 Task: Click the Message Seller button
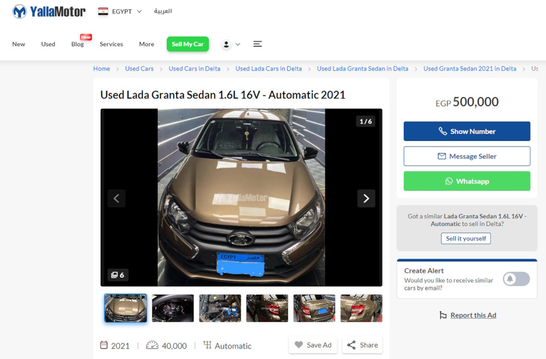[467, 156]
